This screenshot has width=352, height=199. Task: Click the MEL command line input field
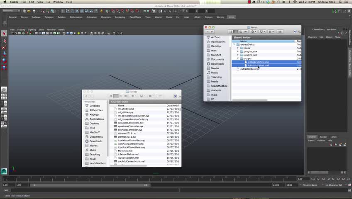click(x=95, y=190)
